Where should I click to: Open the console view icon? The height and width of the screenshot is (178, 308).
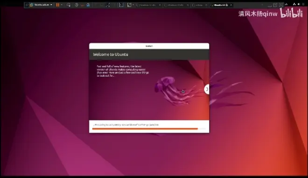(121, 5)
